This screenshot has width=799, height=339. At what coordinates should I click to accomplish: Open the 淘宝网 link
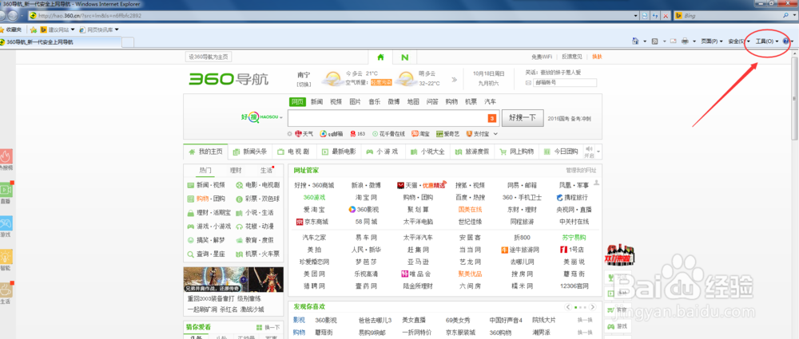pyautogui.click(x=367, y=197)
